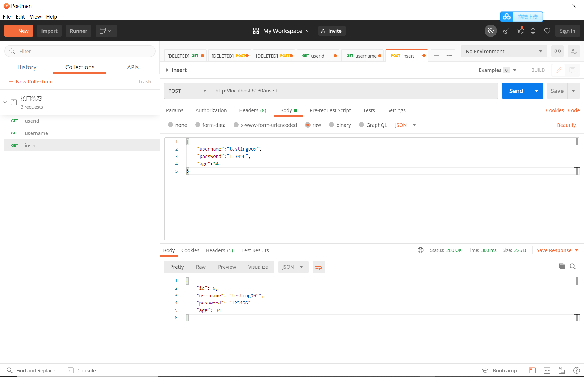Switch to the Tests tab
584x377 pixels.
[x=369, y=110]
